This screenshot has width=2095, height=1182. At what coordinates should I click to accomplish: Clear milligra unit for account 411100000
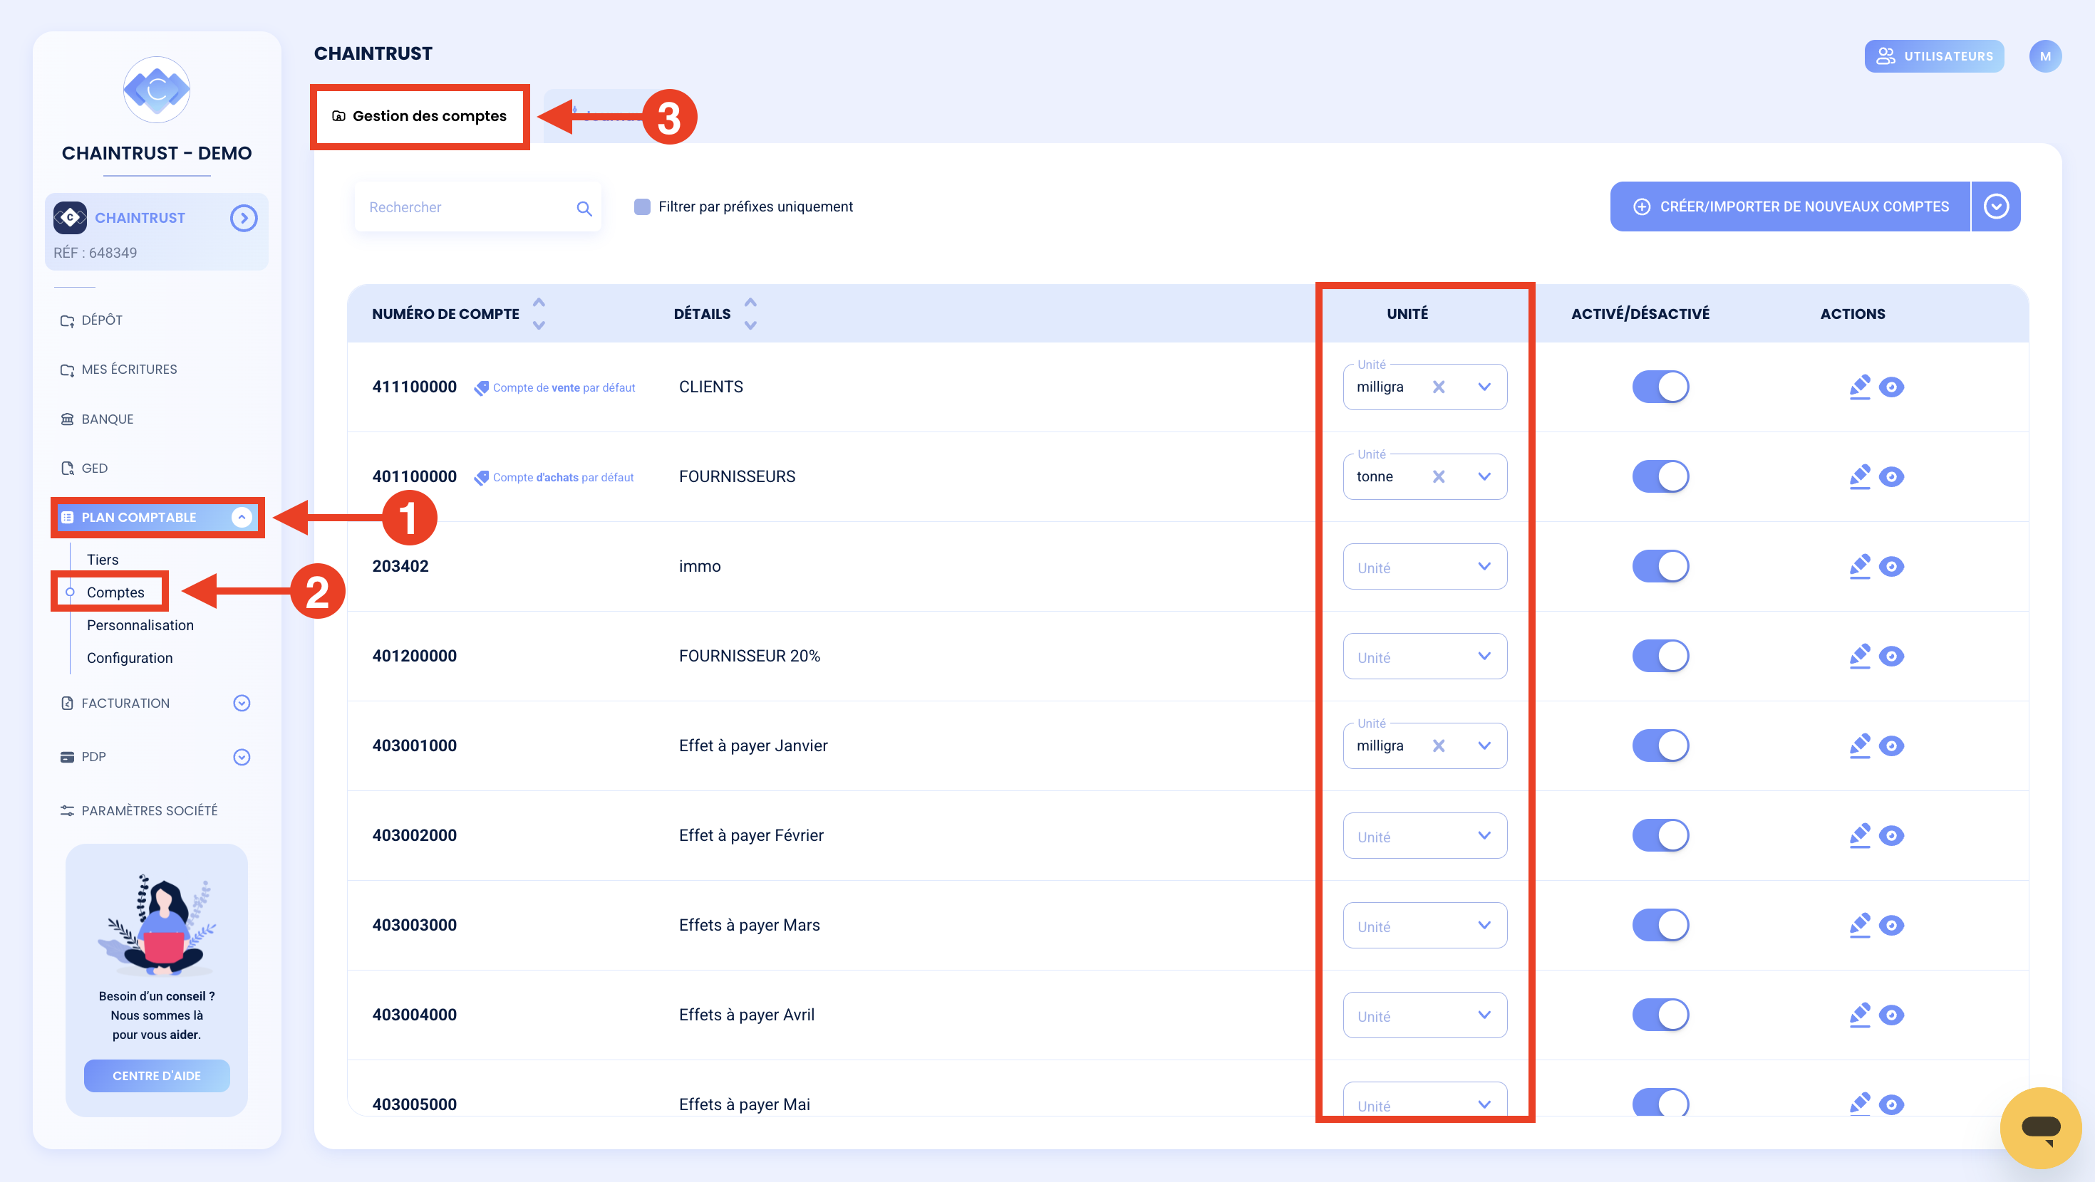pos(1439,387)
